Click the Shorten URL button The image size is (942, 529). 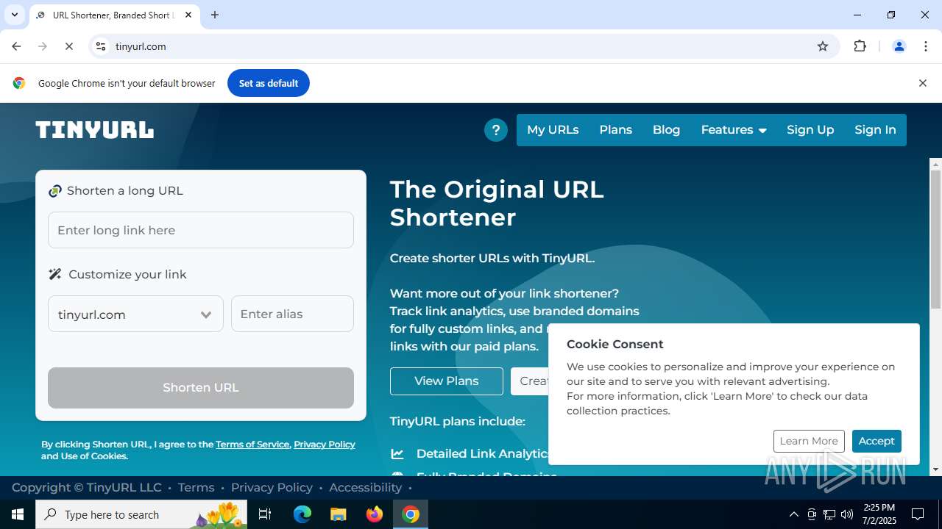pos(201,388)
